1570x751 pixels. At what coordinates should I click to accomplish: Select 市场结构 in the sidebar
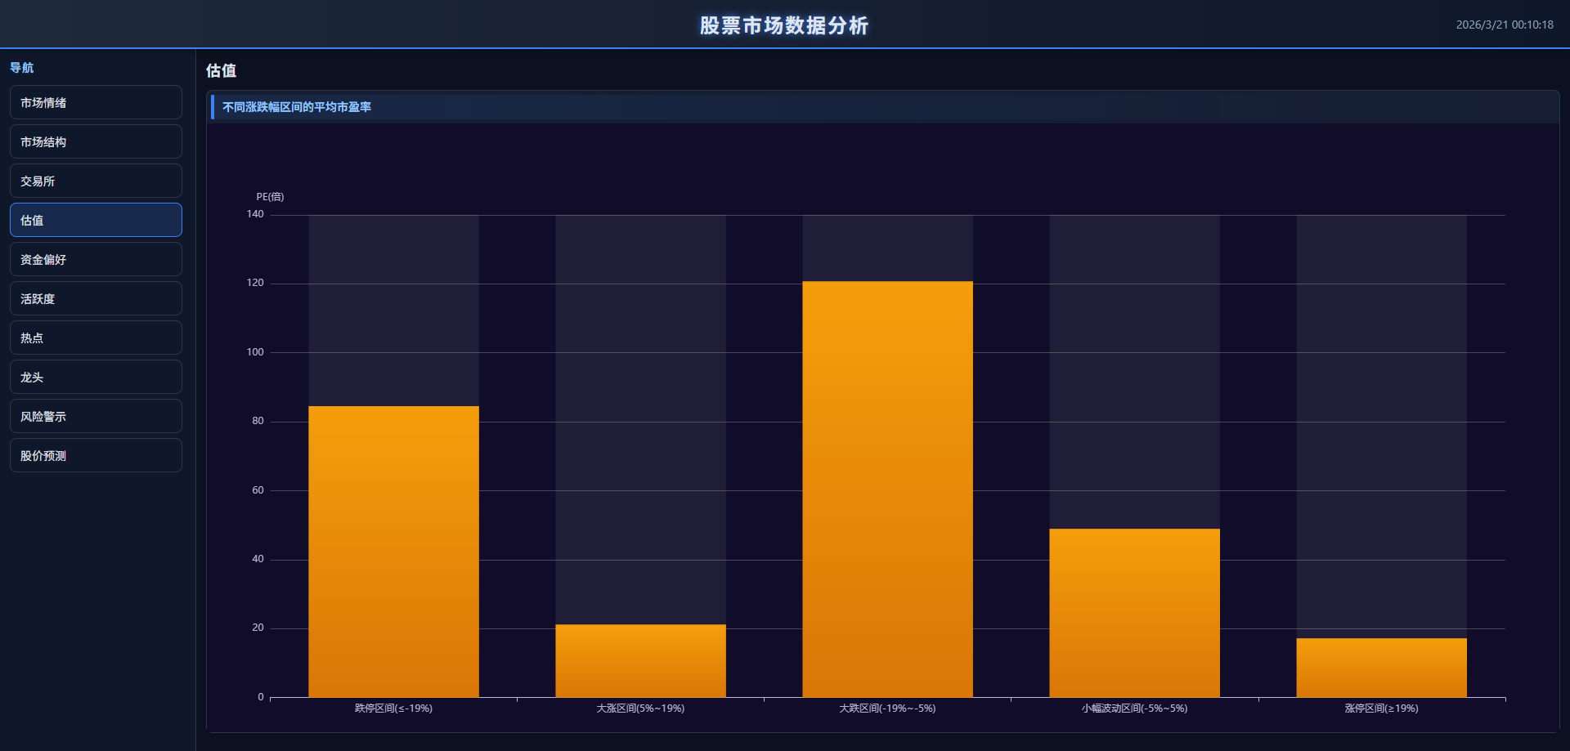pyautogui.click(x=96, y=142)
